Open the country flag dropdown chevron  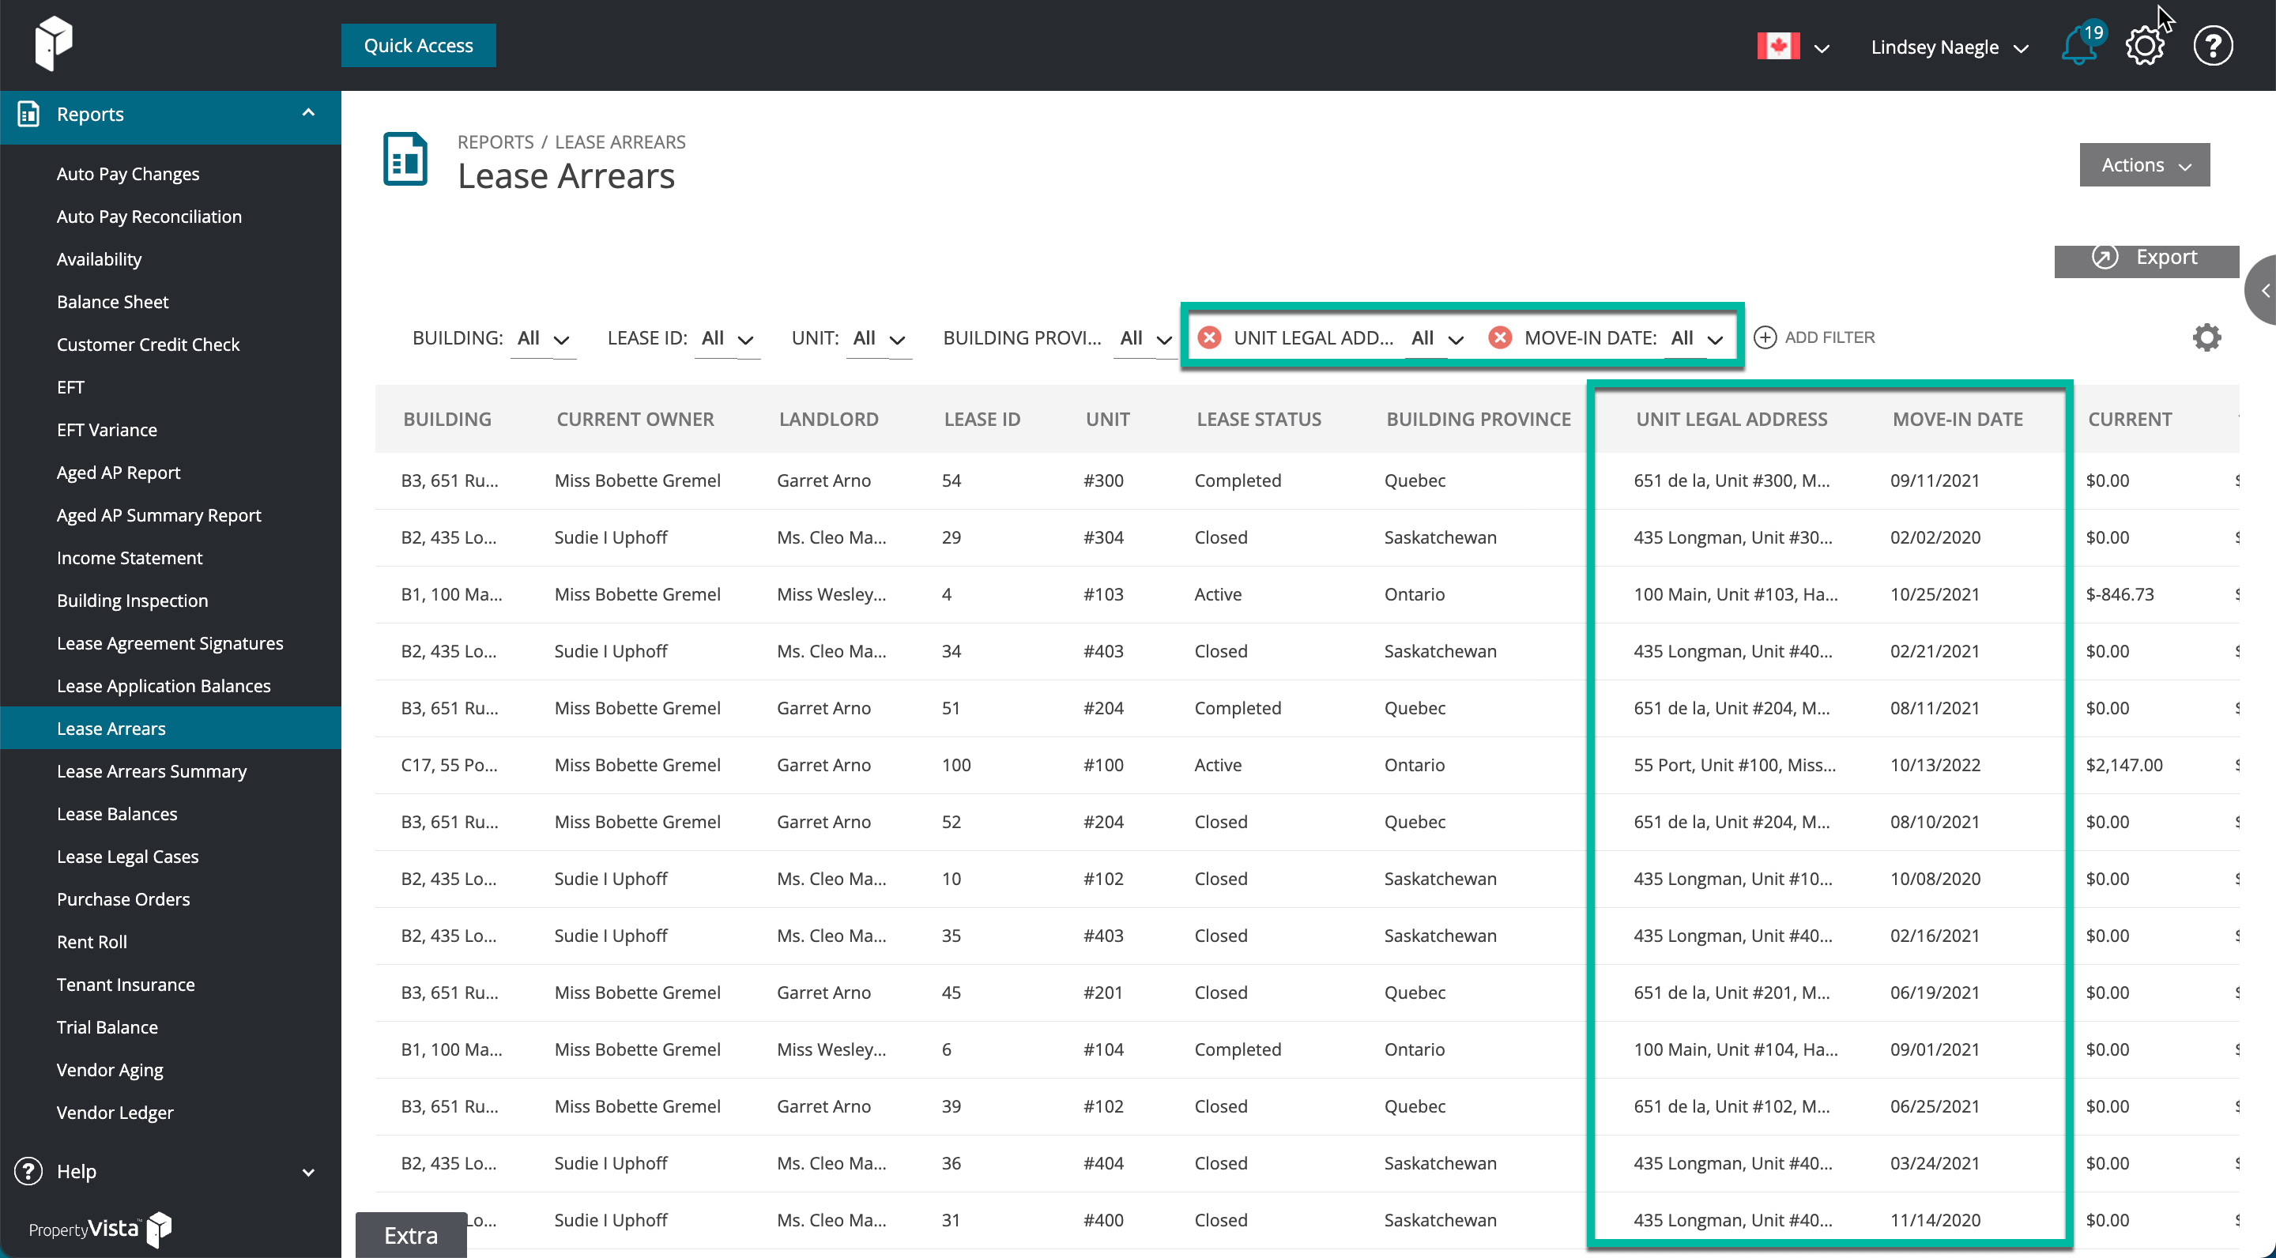pyautogui.click(x=1822, y=48)
